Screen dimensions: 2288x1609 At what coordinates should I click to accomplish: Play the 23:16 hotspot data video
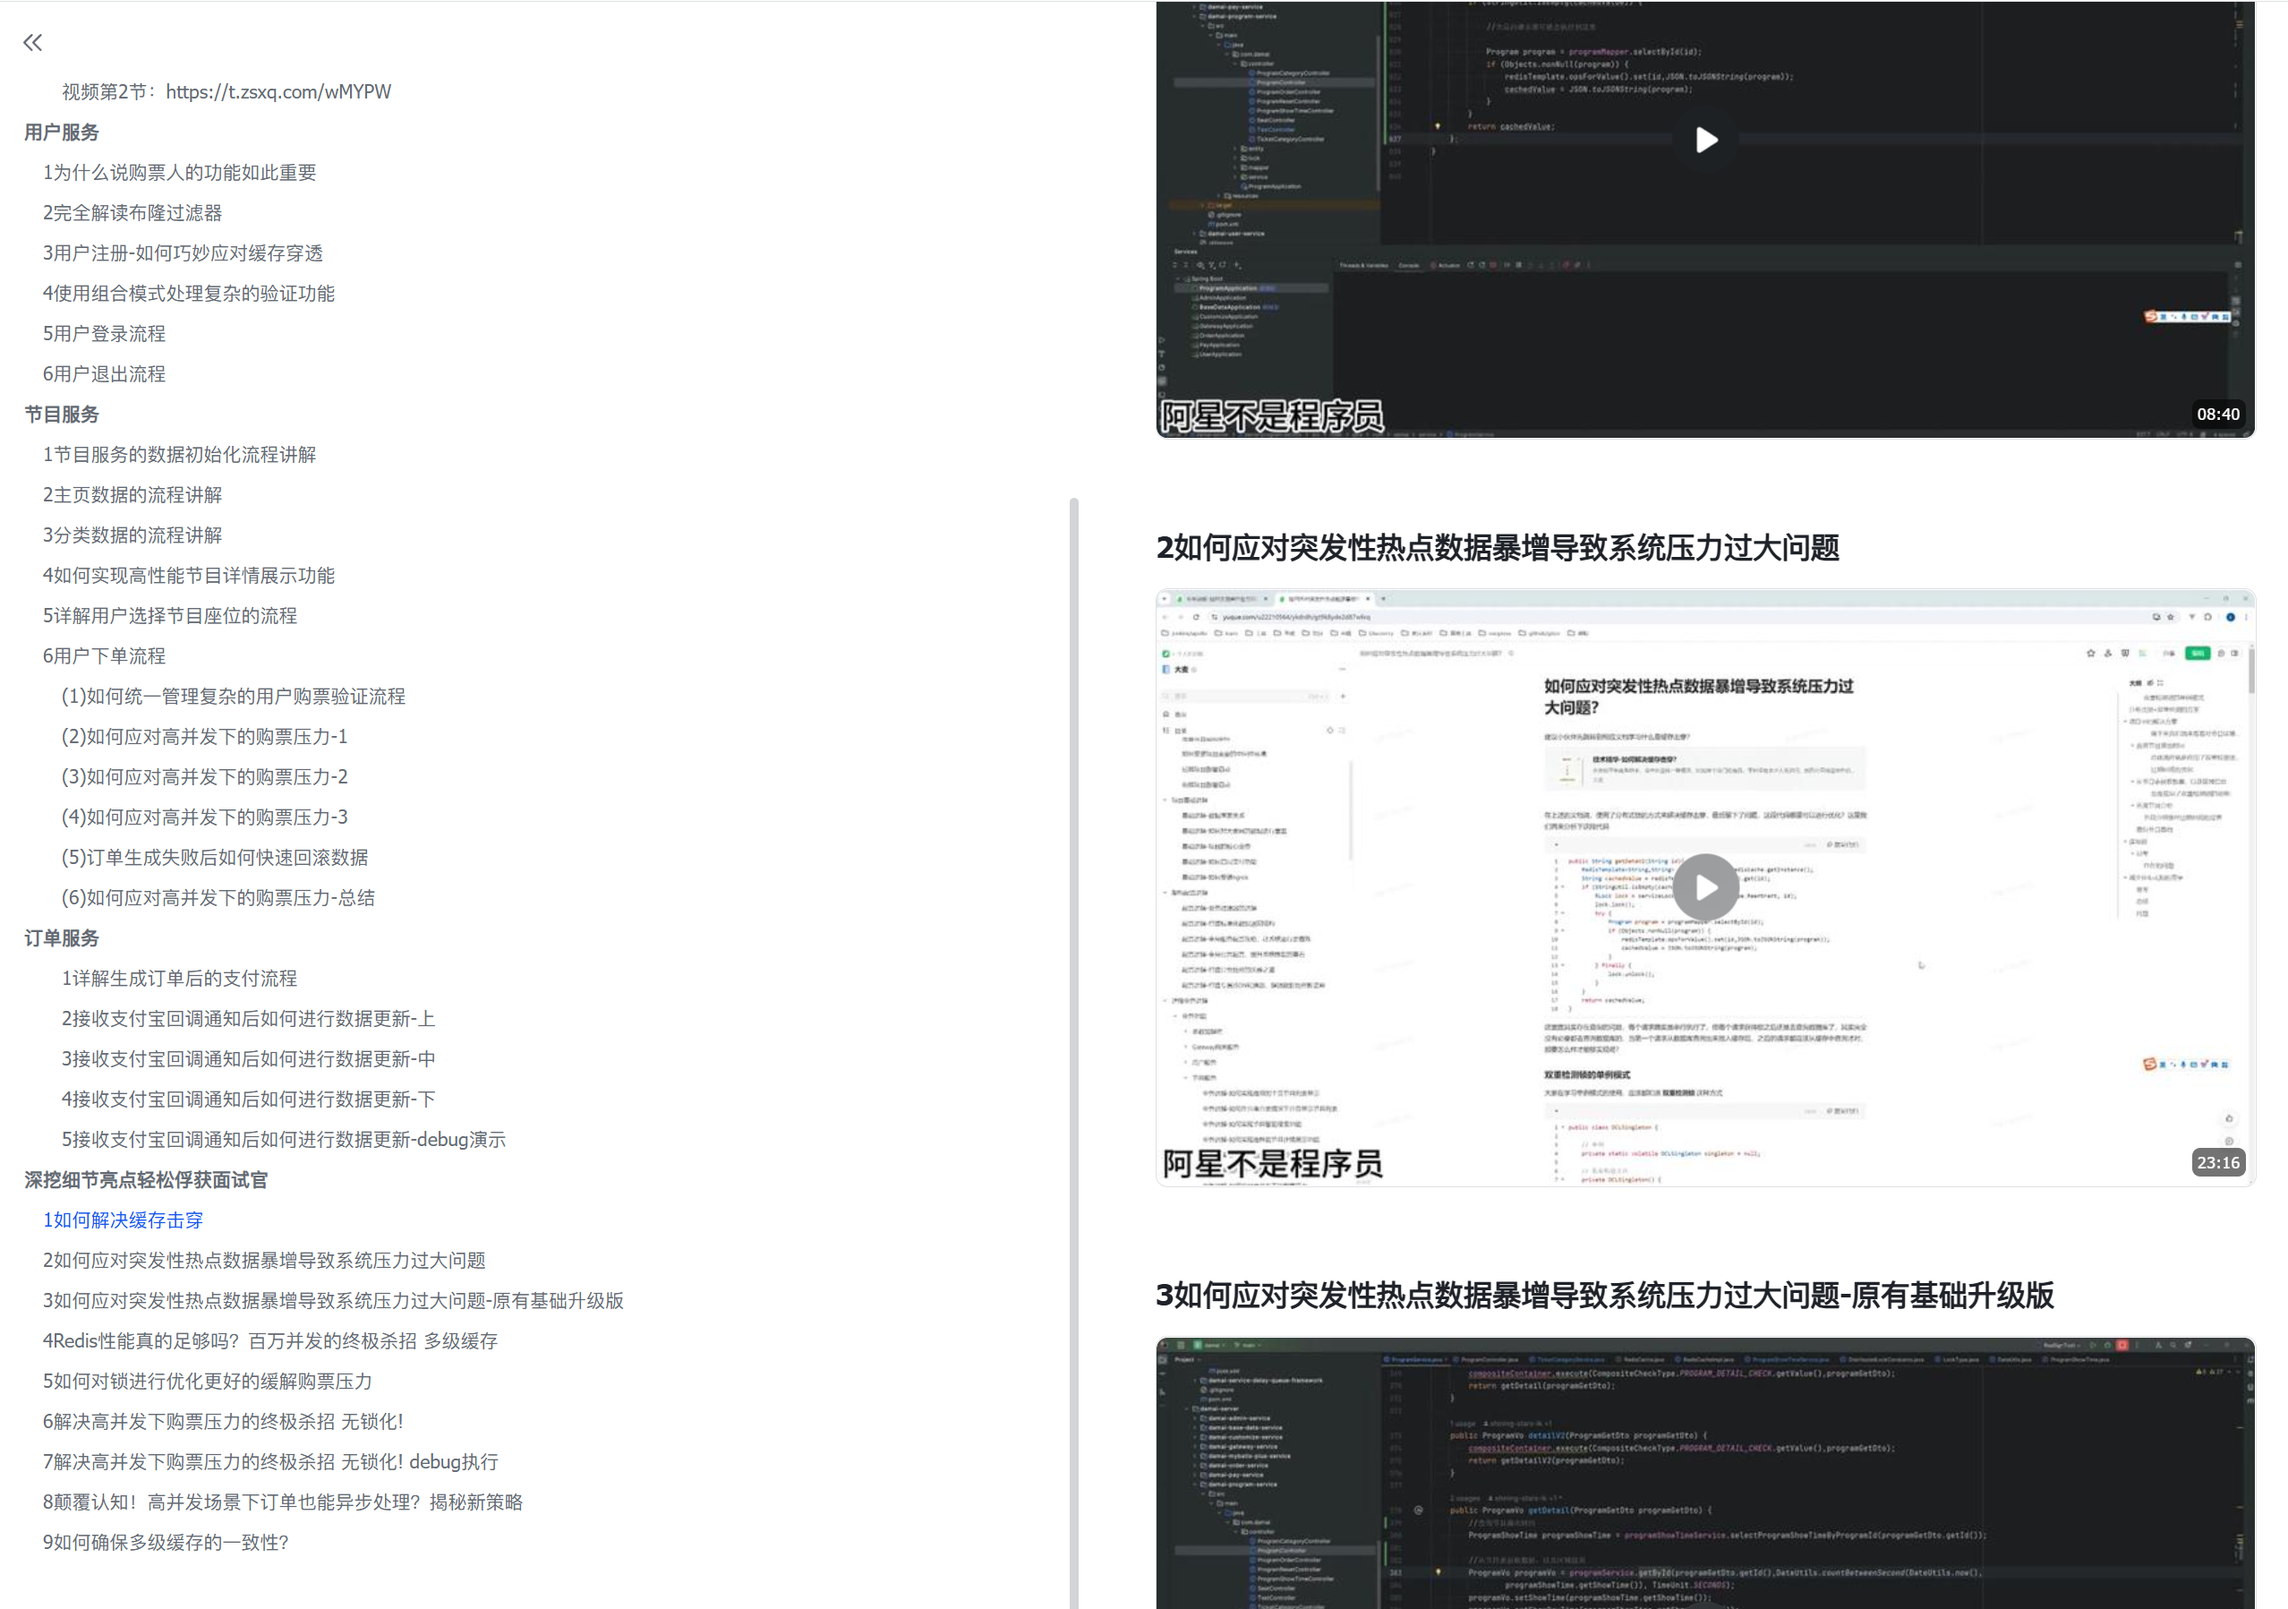click(1705, 886)
